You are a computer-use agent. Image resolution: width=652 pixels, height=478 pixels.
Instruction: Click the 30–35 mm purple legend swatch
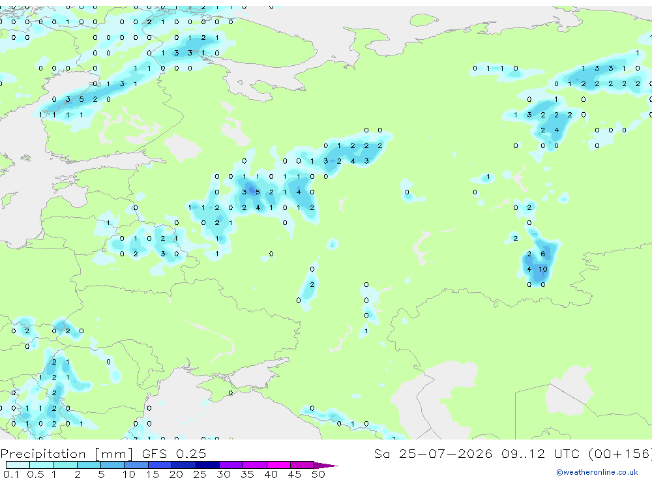231,465
